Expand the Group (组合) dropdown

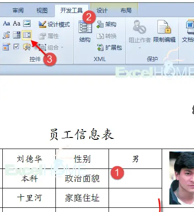click(x=62, y=47)
